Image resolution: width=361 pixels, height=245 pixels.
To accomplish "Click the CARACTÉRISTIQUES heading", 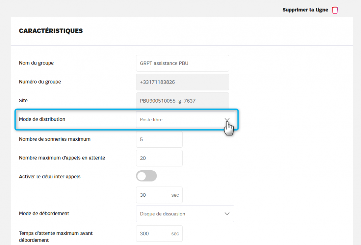I will (x=51, y=31).
